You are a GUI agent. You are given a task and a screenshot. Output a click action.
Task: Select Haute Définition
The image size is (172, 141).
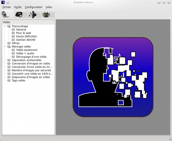pos(27,36)
